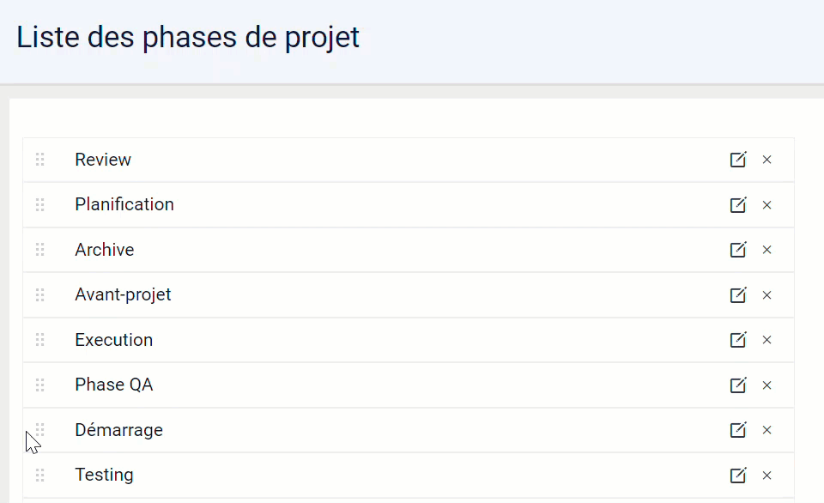Viewport: 824px width, 503px height.
Task: Edit the Testing phase
Action: pos(738,476)
